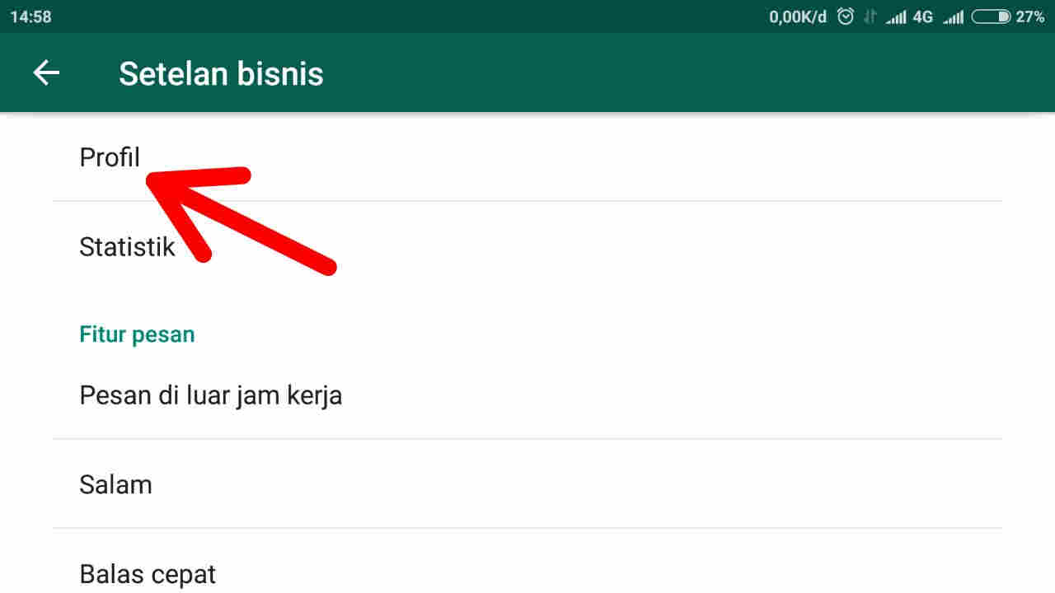Select Pesan di luar jam kerja
Image resolution: width=1055 pixels, height=593 pixels.
pyautogui.click(x=527, y=395)
